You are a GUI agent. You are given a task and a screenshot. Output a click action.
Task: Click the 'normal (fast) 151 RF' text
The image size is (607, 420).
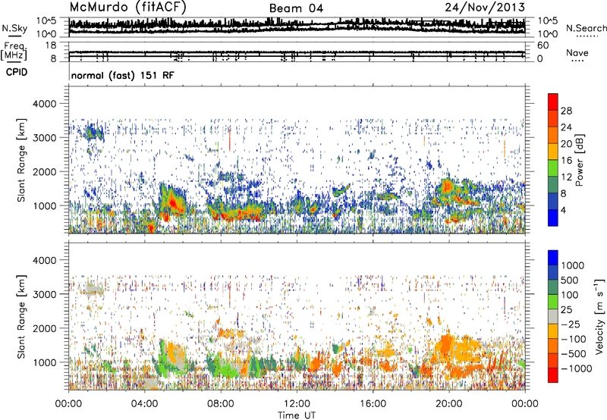point(122,75)
